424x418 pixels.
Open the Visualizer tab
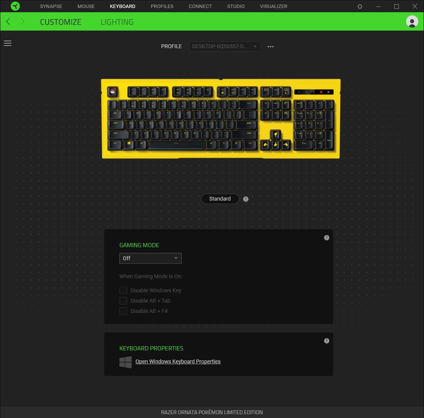click(x=274, y=6)
